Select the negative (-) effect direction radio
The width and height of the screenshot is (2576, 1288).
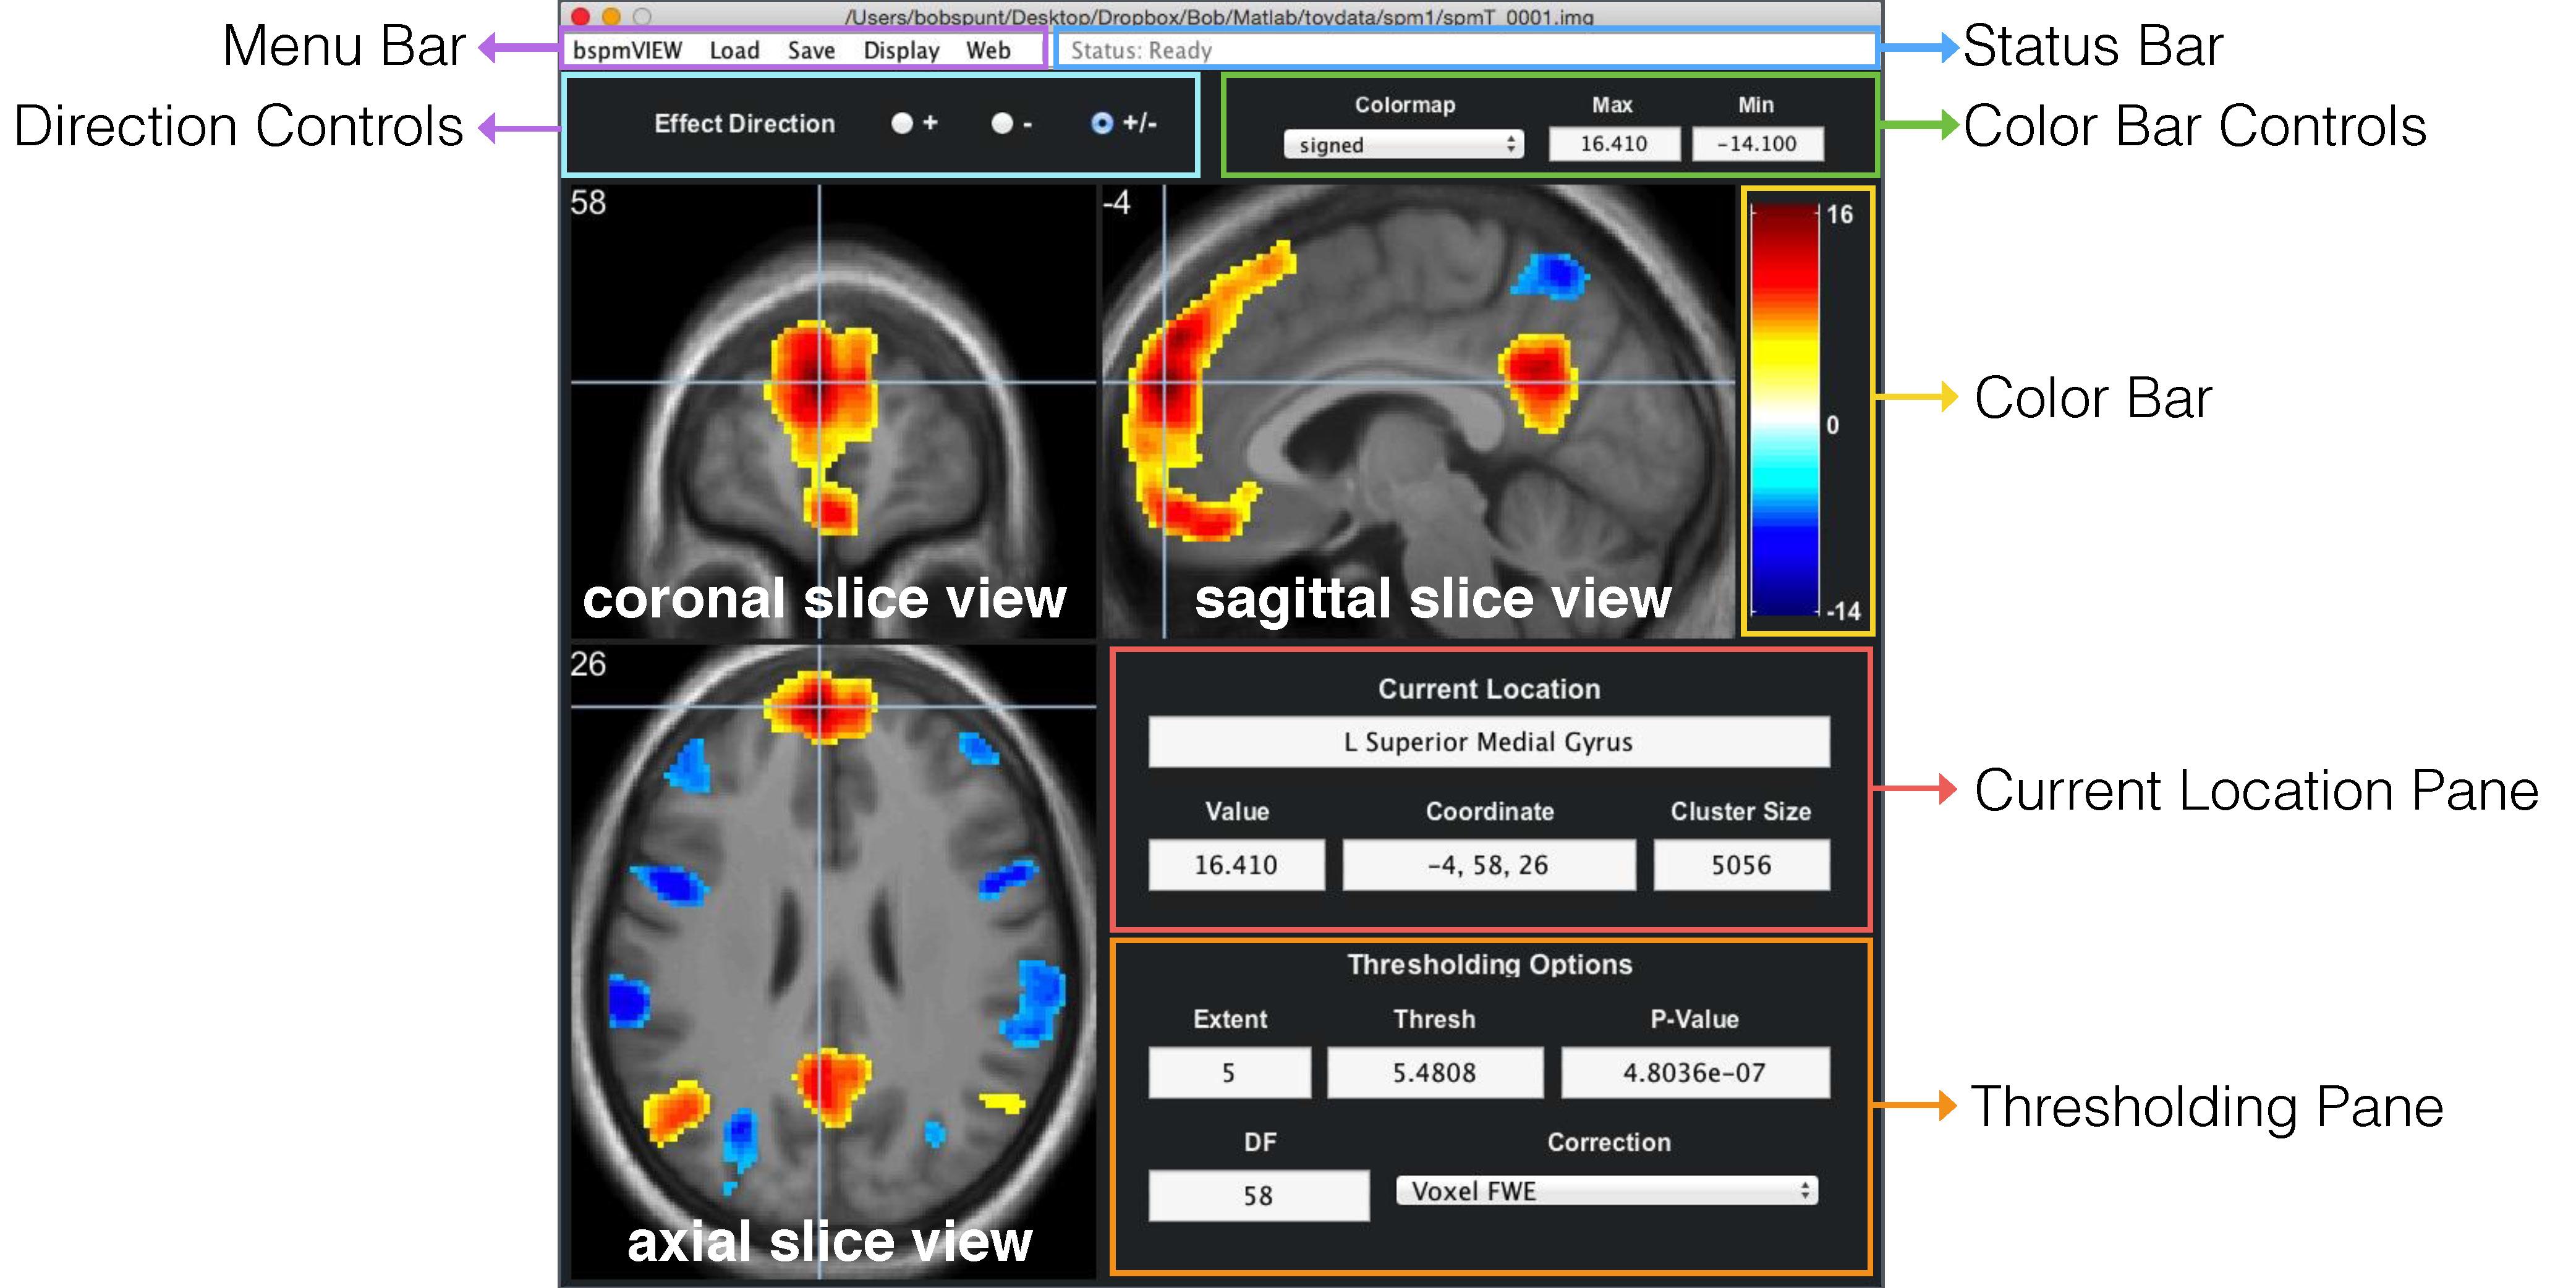click(x=1002, y=123)
